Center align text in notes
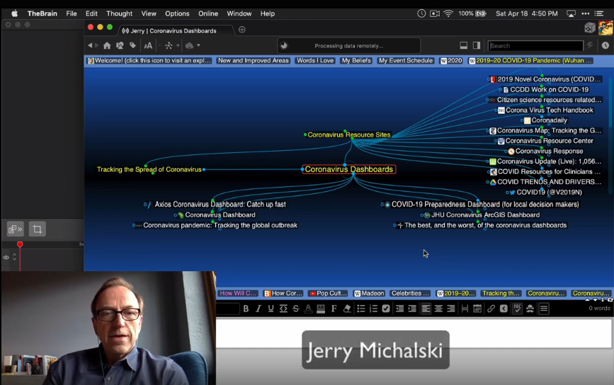The image size is (614, 385). 438,309
